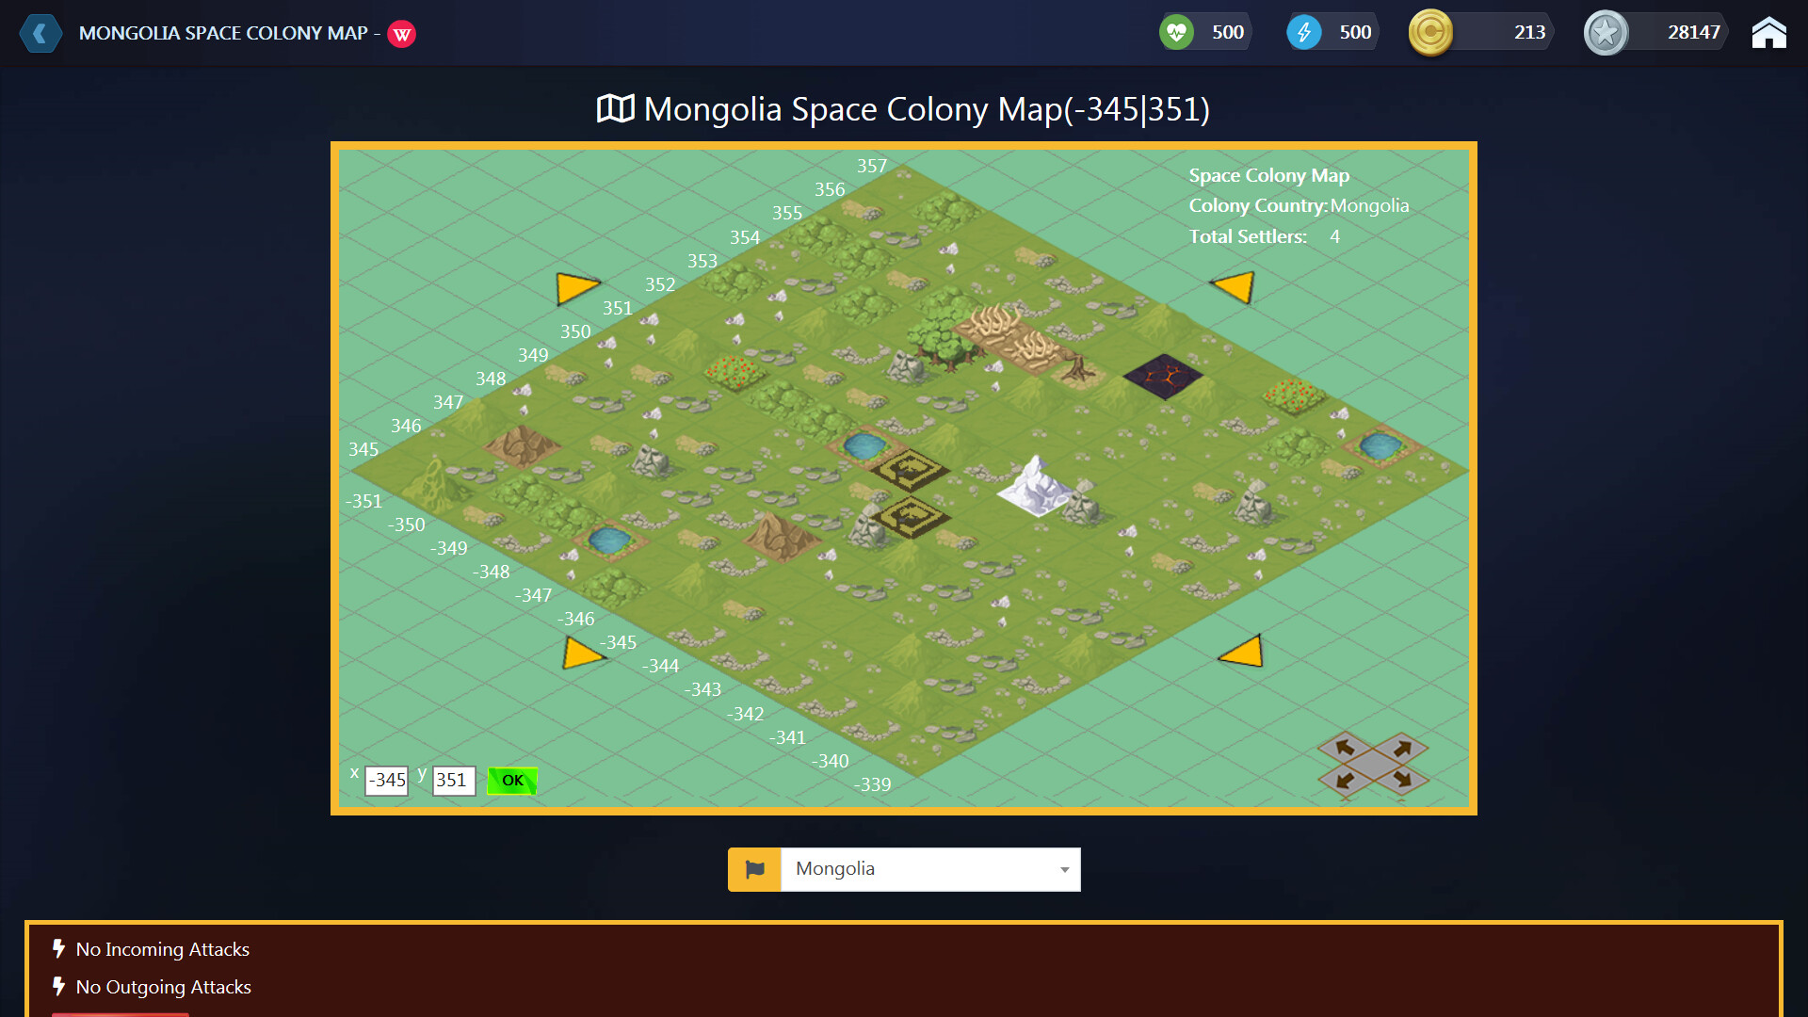Pan map using the northwest compass arrow
1808x1017 pixels.
(x=1345, y=747)
